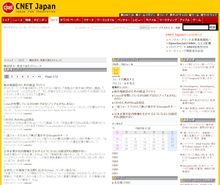Go to page 3 of entries
Image resolution: width=220 pixels, height=185 pixels.
[17, 76]
